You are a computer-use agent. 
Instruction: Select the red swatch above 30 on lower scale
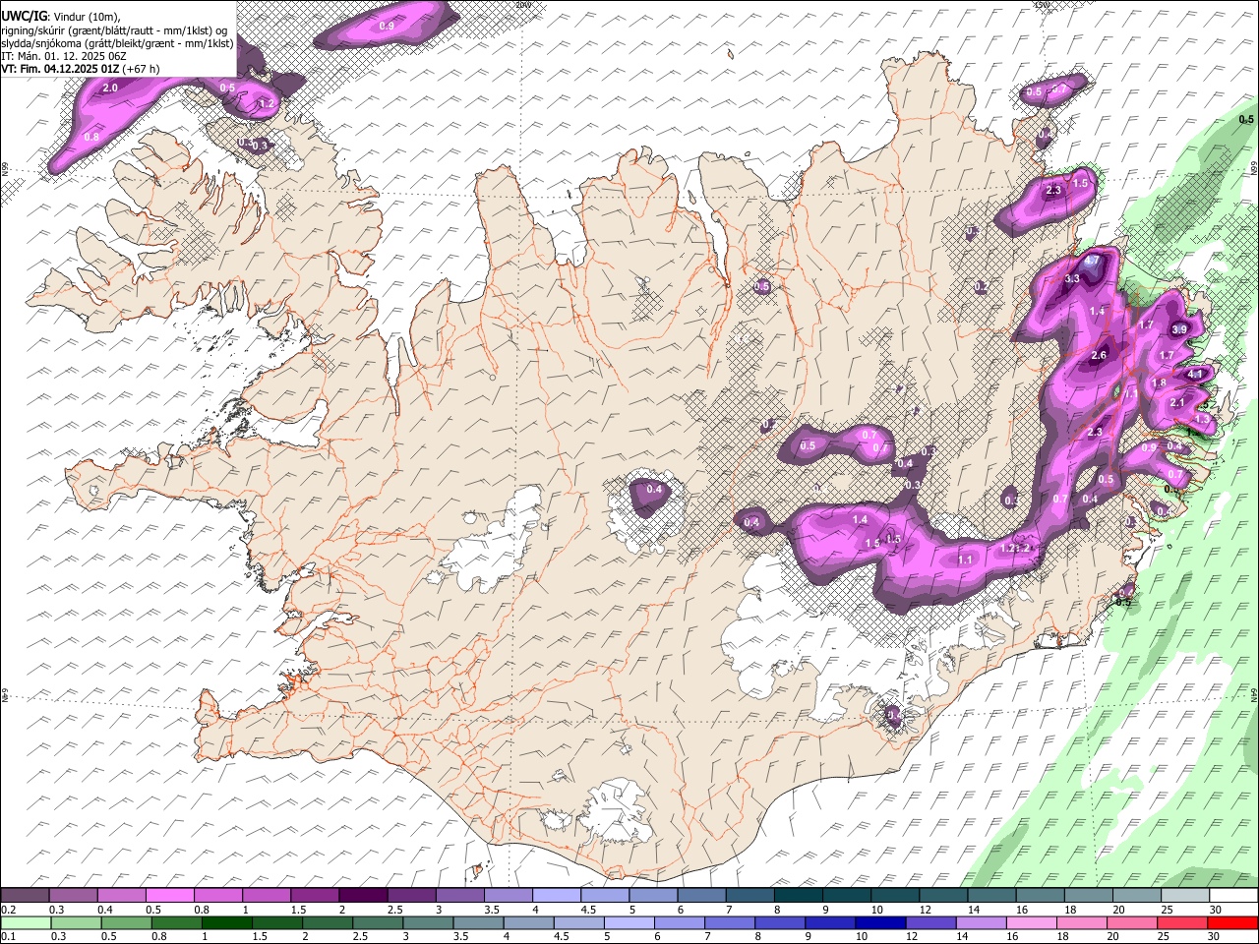pos(1232,923)
